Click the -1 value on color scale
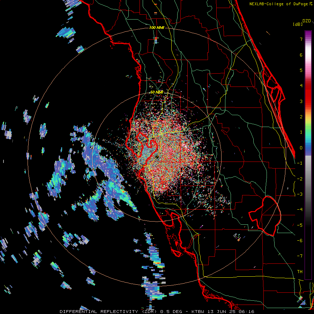The image size is (314, 314). 300,163
